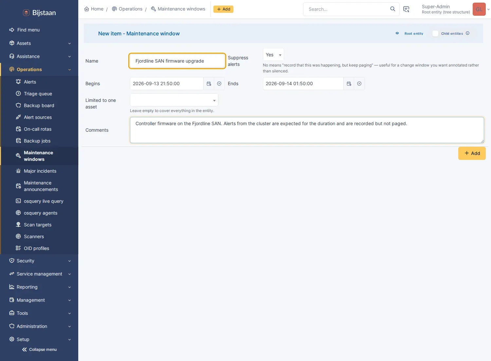Open the Backup board page
Image resolution: width=491 pixels, height=361 pixels.
[x=39, y=105]
